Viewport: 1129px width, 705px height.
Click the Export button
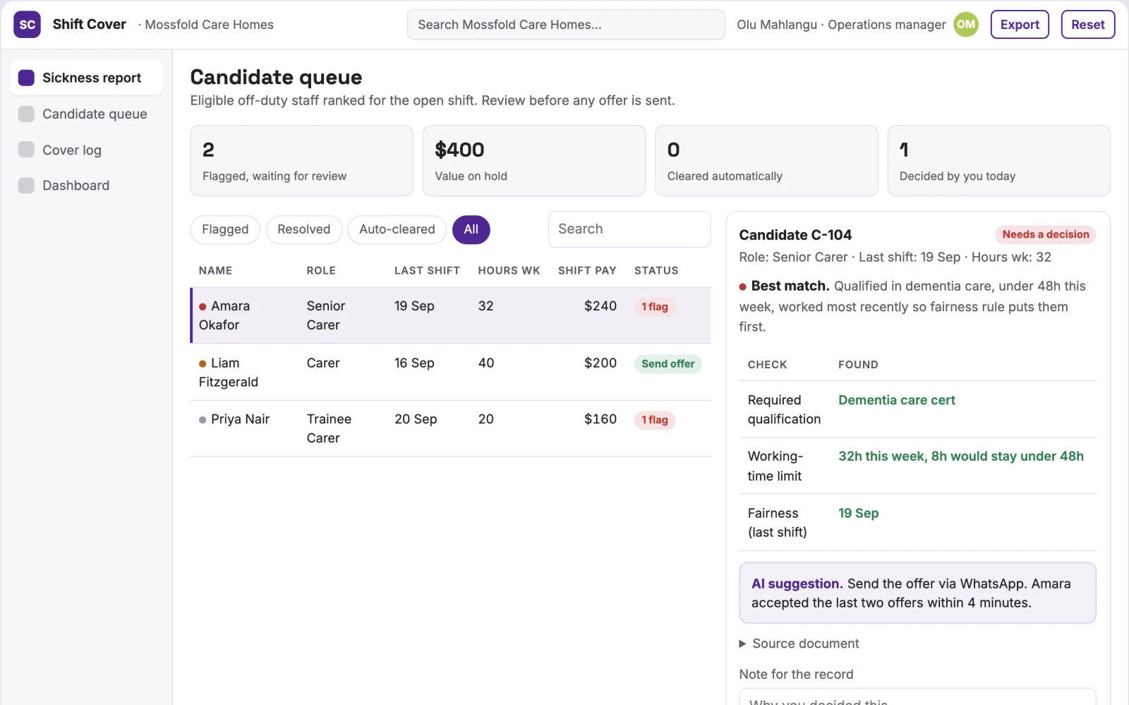pos(1020,25)
